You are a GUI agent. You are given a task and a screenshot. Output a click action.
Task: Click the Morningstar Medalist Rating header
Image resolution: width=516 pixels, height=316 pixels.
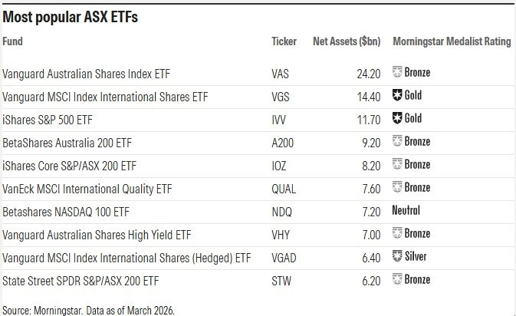tap(451, 41)
